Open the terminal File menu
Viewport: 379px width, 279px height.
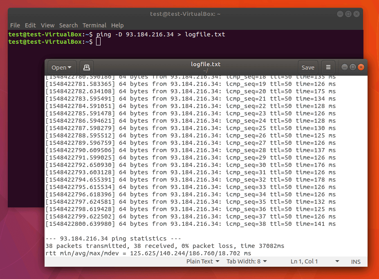pos(15,25)
